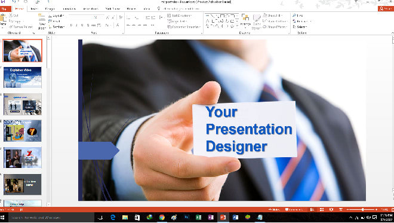Toggle the Numbering list button
The height and width of the screenshot is (223, 394).
click(x=137, y=17)
